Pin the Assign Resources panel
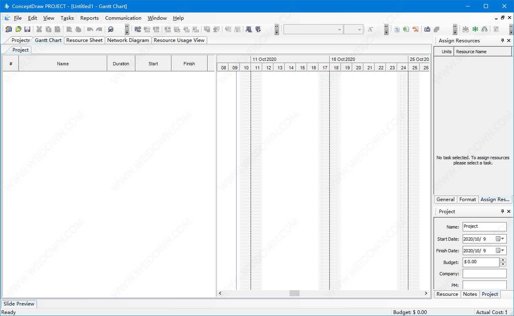Screen dimensions: 514x316 point(502,40)
